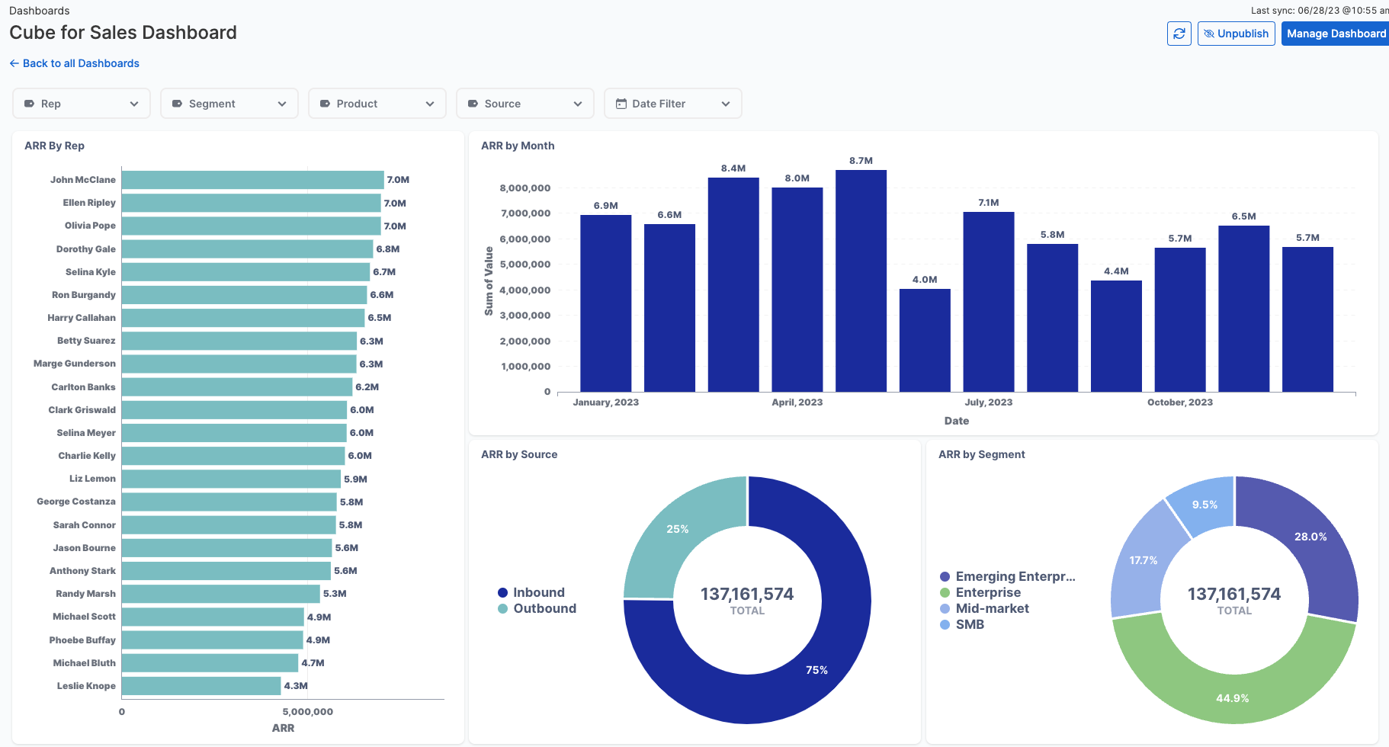
Task: Open the Product filter dropdown
Action: tap(377, 104)
